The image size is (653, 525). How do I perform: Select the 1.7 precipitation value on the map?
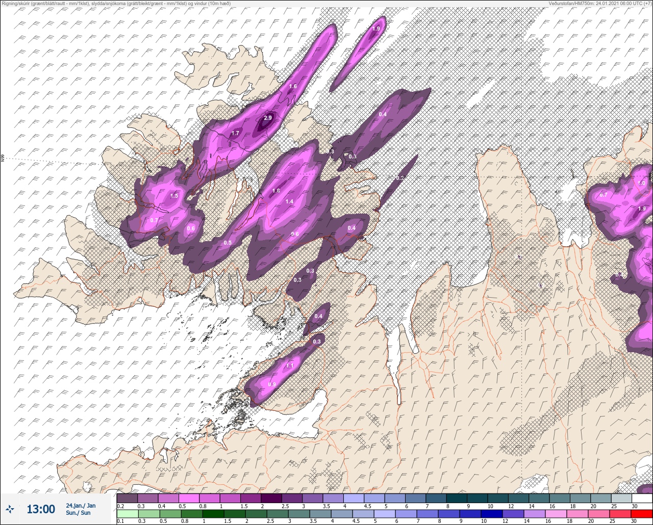tap(235, 134)
